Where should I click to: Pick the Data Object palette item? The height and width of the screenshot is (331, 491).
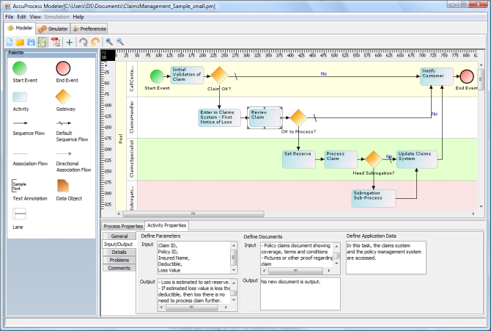(x=63, y=186)
